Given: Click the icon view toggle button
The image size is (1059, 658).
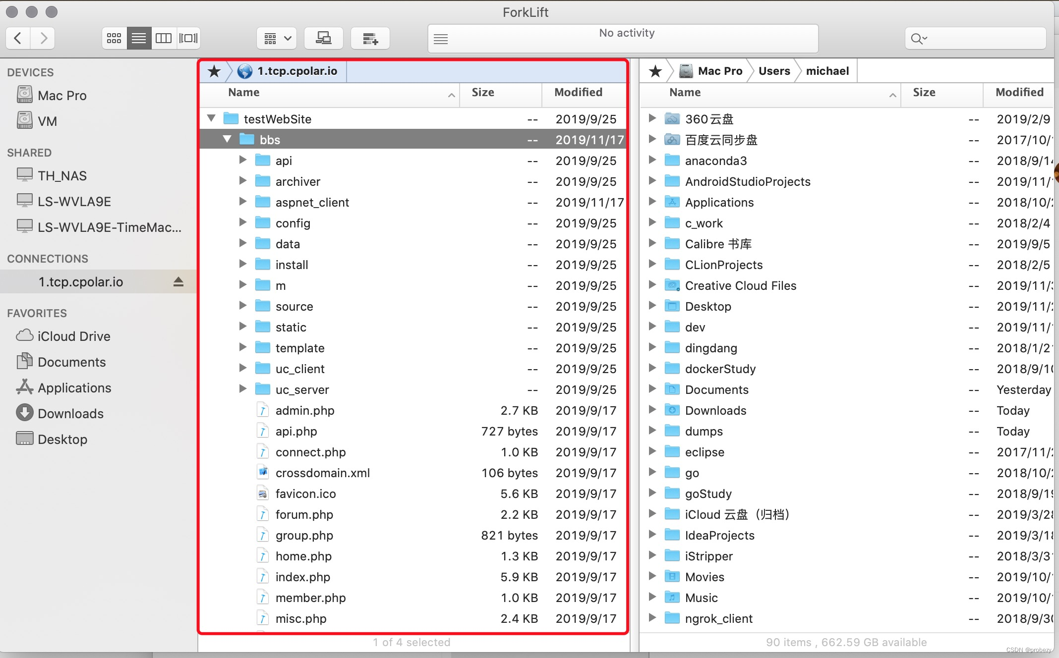Looking at the screenshot, I should coord(114,38).
